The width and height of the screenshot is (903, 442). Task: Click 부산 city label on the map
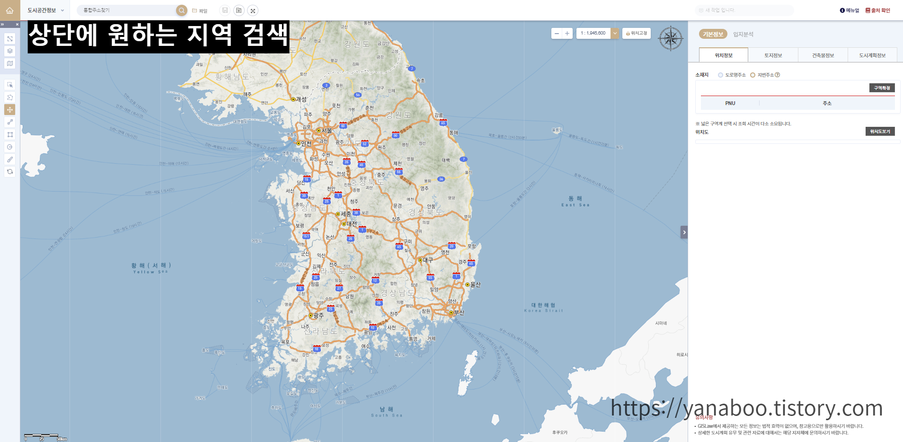pos(459,313)
